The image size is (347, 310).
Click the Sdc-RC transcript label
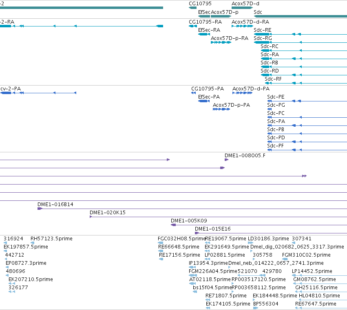click(x=270, y=46)
